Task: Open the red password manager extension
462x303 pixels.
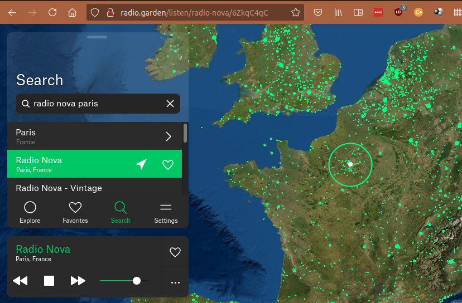Action: coord(378,12)
